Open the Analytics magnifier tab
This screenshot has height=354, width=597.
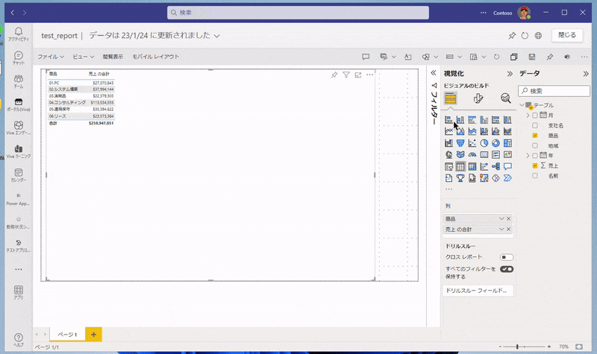[x=506, y=98]
